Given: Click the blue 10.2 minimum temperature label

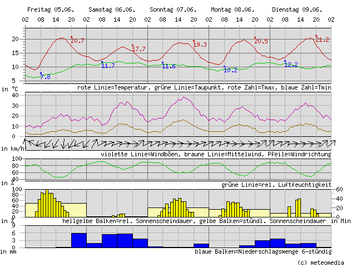Looking at the screenshot, I should [x=230, y=71].
